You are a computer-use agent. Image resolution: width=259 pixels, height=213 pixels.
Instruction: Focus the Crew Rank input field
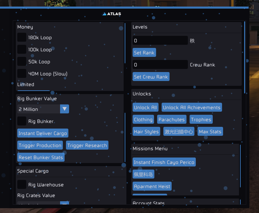pos(160,65)
